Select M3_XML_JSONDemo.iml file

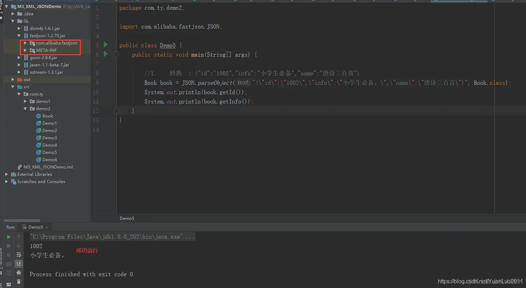(x=45, y=167)
